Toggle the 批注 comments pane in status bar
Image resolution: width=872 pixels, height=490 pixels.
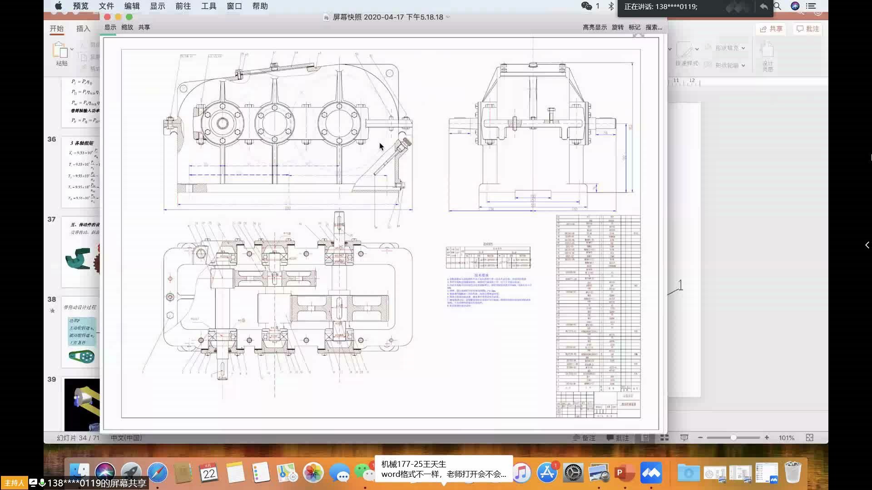click(x=618, y=438)
